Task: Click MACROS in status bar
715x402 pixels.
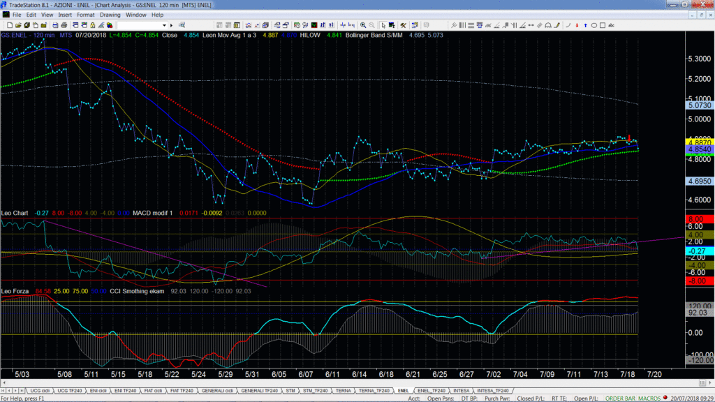Action: 649,399
